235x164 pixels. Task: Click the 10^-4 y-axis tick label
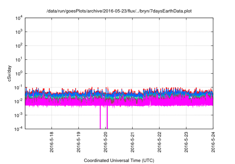pyautogui.click(x=18, y=128)
